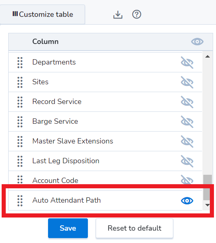Click drag handle beside Barge Service
Viewport: 216px width, 243px height.
tap(20, 122)
